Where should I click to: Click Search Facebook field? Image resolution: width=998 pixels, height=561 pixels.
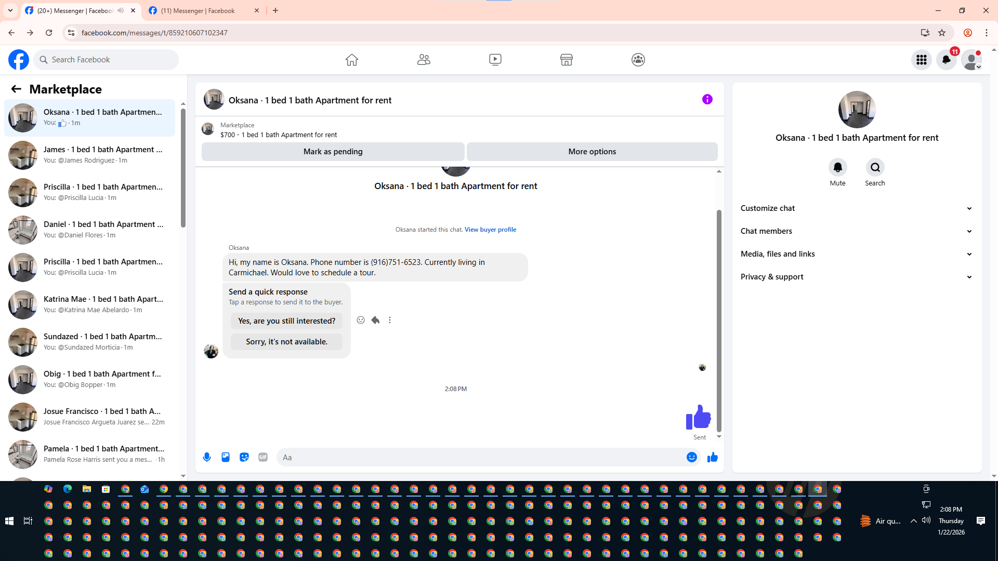(106, 60)
